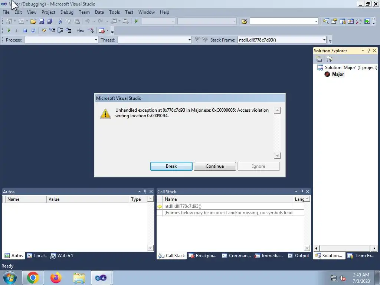
Task: Switch to the Locals tab
Action: click(37, 256)
